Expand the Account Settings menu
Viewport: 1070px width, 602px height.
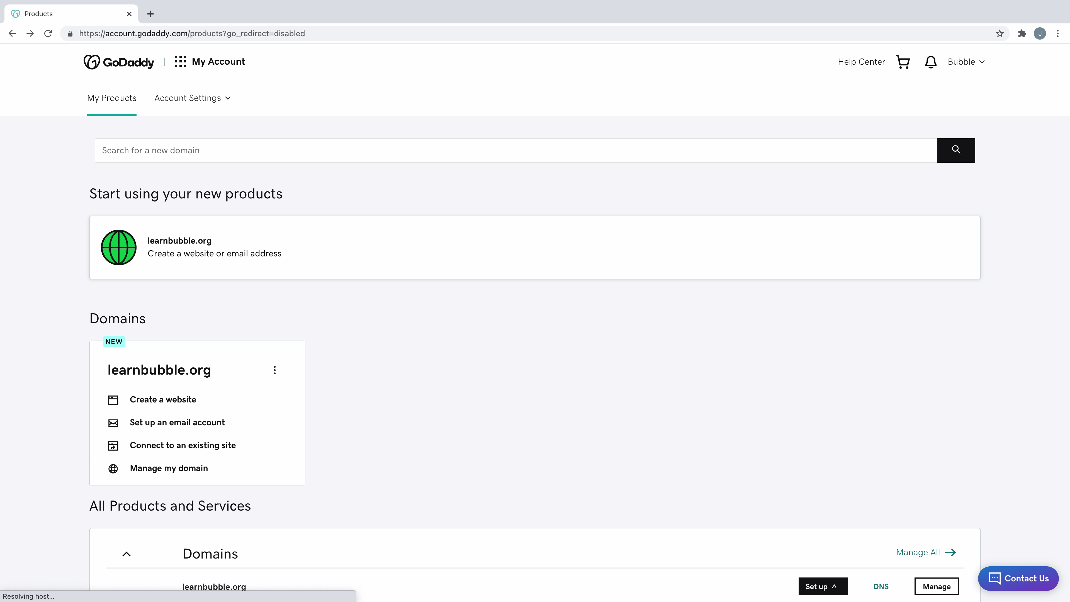click(192, 98)
